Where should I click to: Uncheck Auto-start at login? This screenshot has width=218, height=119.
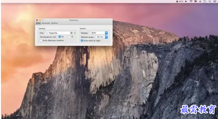(x=82, y=41)
